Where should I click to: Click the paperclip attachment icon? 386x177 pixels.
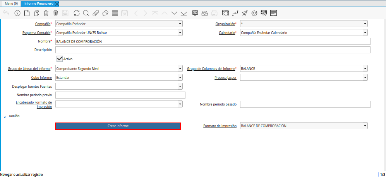coord(96,13)
